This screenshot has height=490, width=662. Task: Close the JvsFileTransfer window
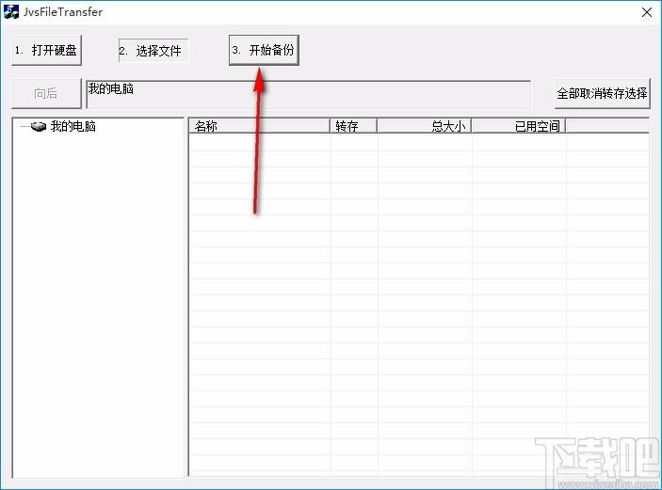(x=646, y=12)
